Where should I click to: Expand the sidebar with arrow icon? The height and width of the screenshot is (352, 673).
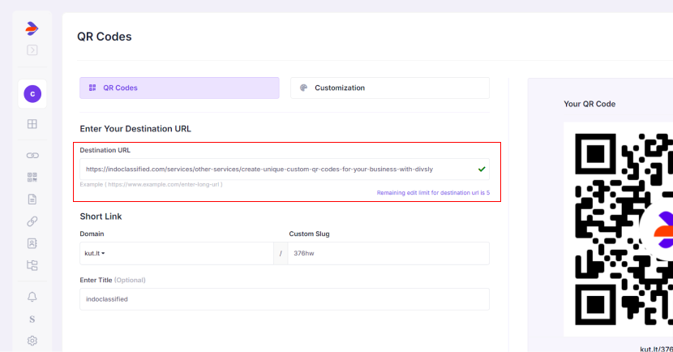click(x=32, y=49)
